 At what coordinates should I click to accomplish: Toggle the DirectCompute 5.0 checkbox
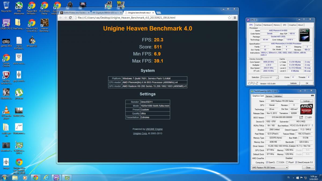click(296, 162)
